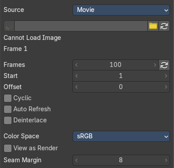Screen dimensions: 174x168
Task: Click the Frames label
Action: pos(14,65)
